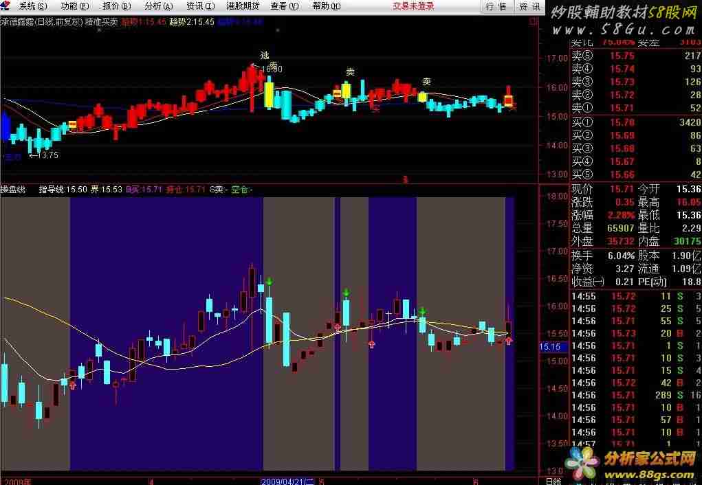This screenshot has width=702, height=485.
Task: Click the rightmost red up-arrow buy signal
Action: click(509, 341)
